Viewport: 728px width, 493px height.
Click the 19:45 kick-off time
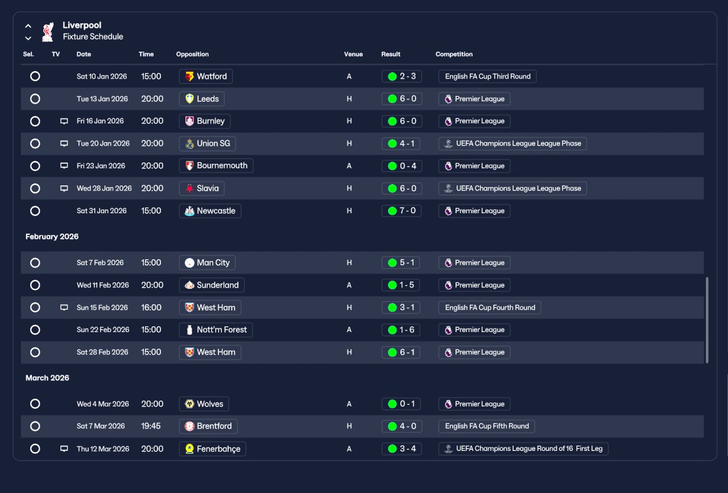151,426
